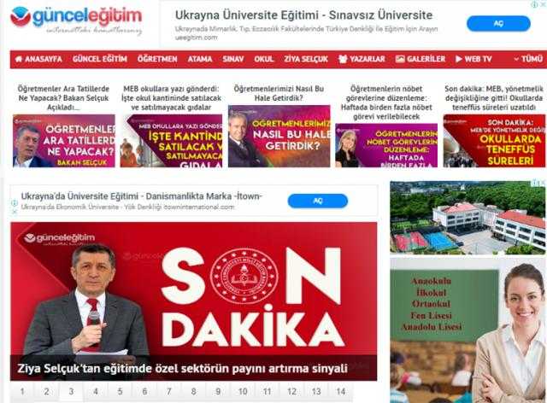Open Yazarlar authors menu item

pyautogui.click(x=362, y=59)
